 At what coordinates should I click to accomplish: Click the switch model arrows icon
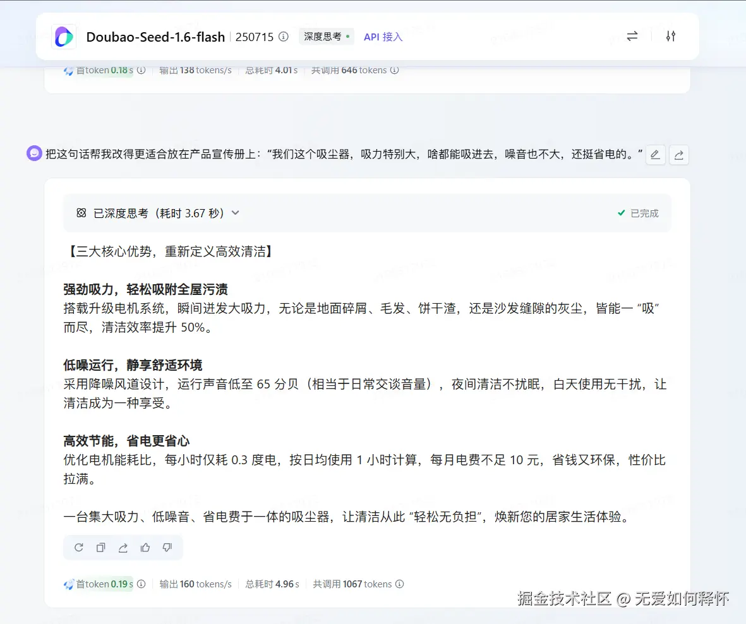click(x=632, y=36)
